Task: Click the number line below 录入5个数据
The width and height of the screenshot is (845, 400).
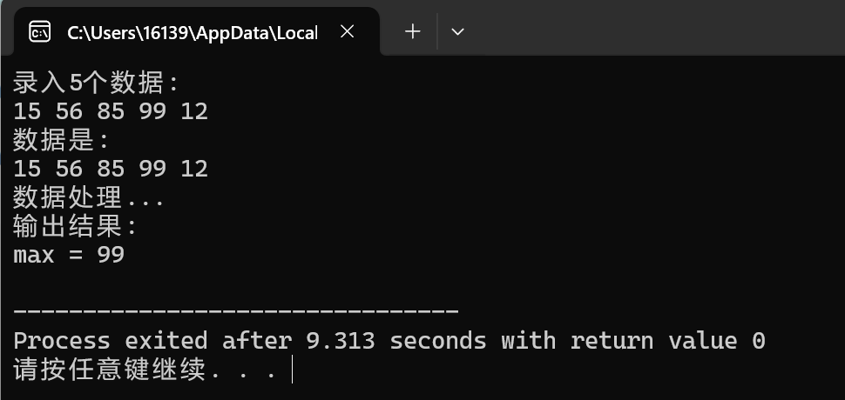Action: (x=111, y=112)
